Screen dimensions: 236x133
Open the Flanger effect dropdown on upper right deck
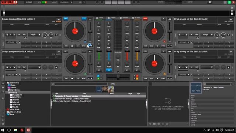click(207, 35)
